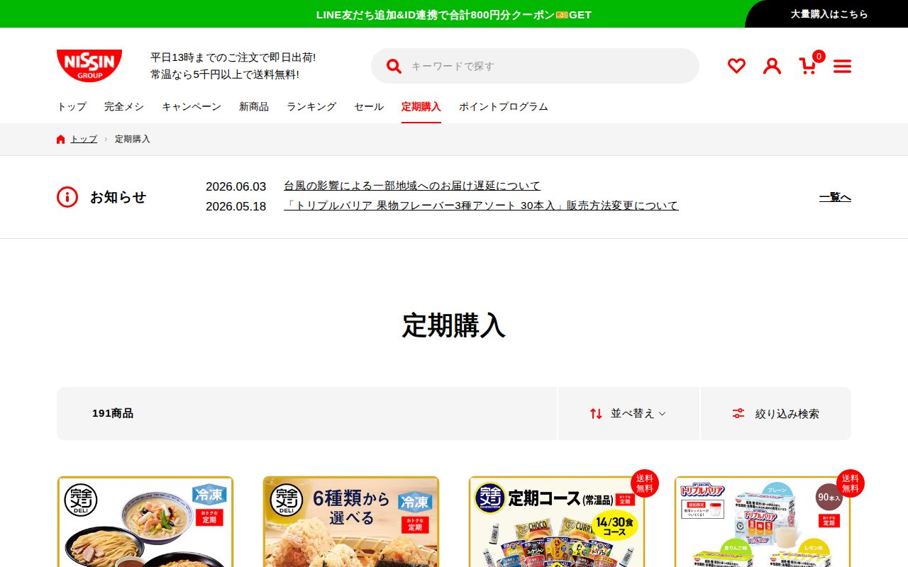
Task: Open the hamburger menu icon
Action: click(x=842, y=67)
